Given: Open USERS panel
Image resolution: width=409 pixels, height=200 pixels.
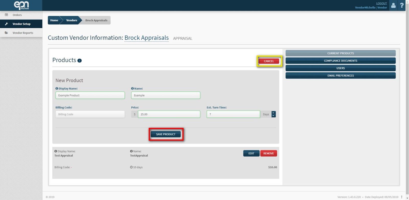Looking at the screenshot, I should pos(340,68).
